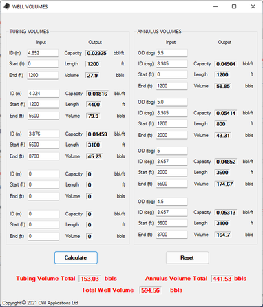Focus ID (csg) field below OD 5.0
This screenshot has height=307, width=263.
(172, 113)
